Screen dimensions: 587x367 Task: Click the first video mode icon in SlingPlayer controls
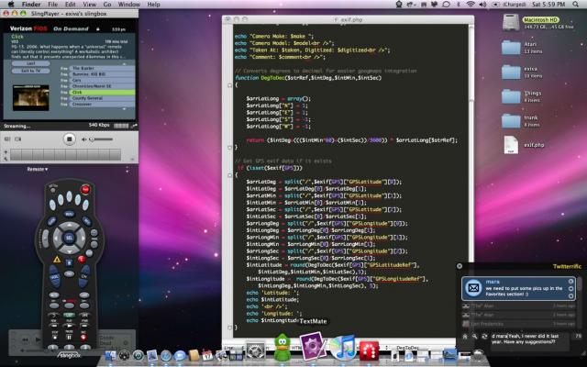pyautogui.click(x=7, y=139)
